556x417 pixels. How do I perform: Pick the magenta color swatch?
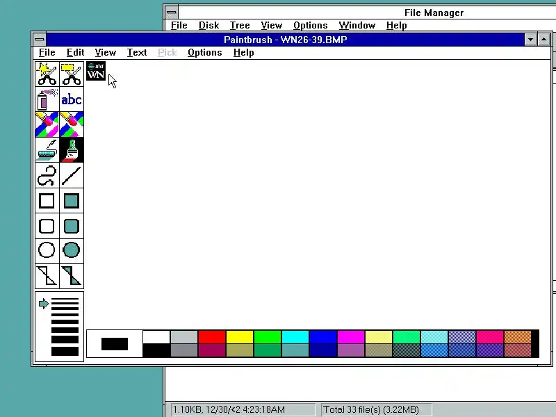[351, 337]
